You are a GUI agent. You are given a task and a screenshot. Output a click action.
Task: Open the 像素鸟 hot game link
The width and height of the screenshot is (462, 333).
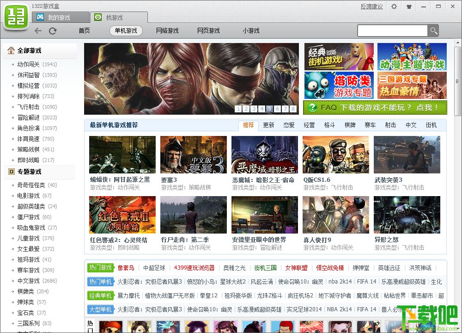click(x=126, y=268)
